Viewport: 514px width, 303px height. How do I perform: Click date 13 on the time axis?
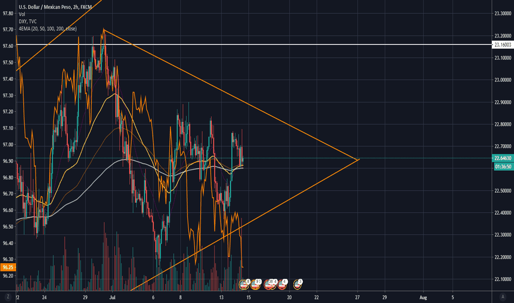pos(221,297)
